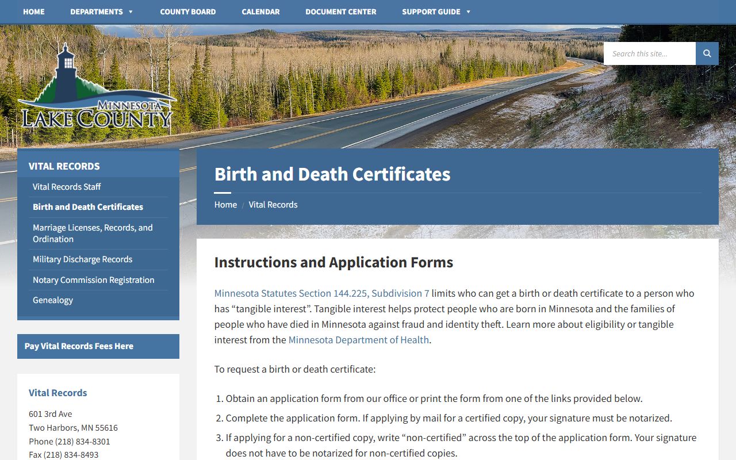The height and width of the screenshot is (460, 736).
Task: Expand the Departments dropdown arrow
Action: 131,12
